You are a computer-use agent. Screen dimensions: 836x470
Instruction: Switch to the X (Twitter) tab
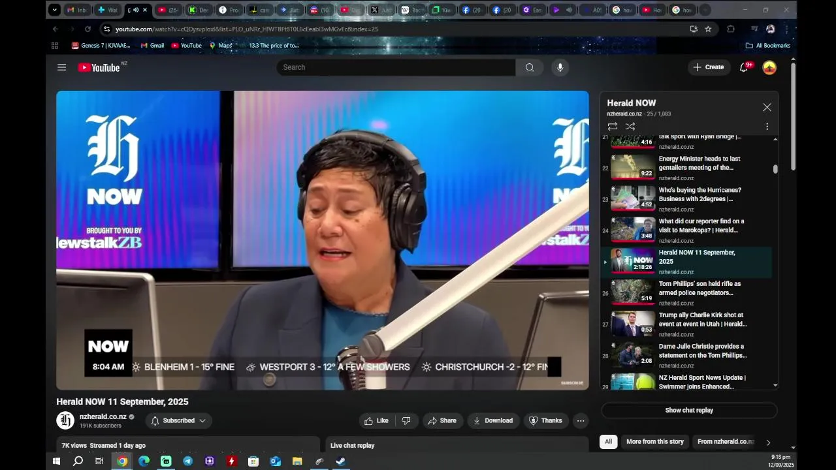tap(381, 10)
